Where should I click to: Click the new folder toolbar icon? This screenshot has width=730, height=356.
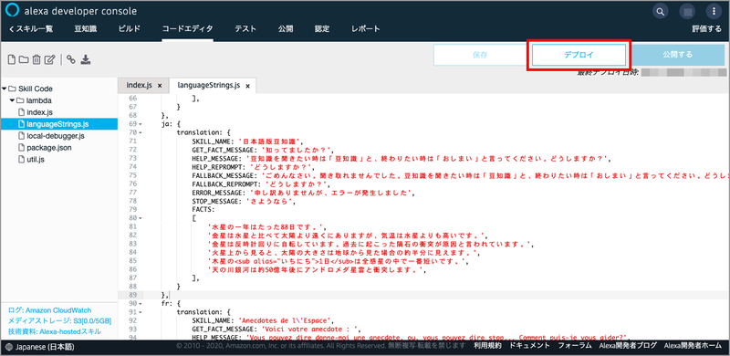coord(24,59)
